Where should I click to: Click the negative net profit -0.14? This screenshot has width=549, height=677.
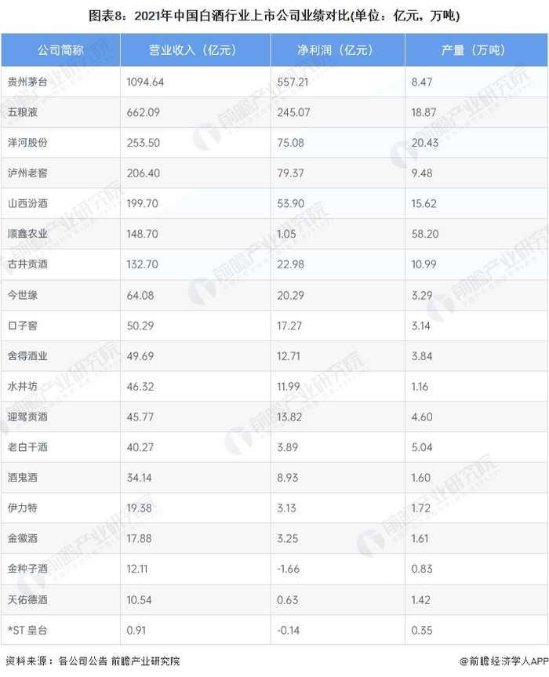289,631
